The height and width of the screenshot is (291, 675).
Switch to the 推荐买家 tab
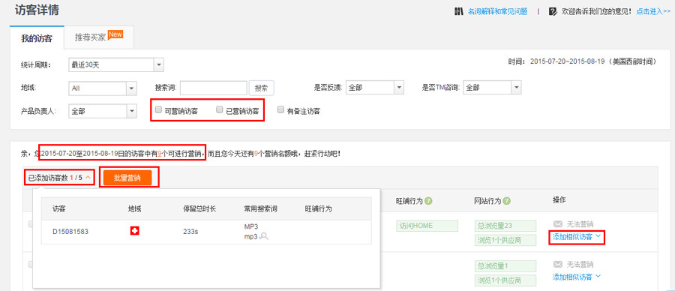coord(98,37)
